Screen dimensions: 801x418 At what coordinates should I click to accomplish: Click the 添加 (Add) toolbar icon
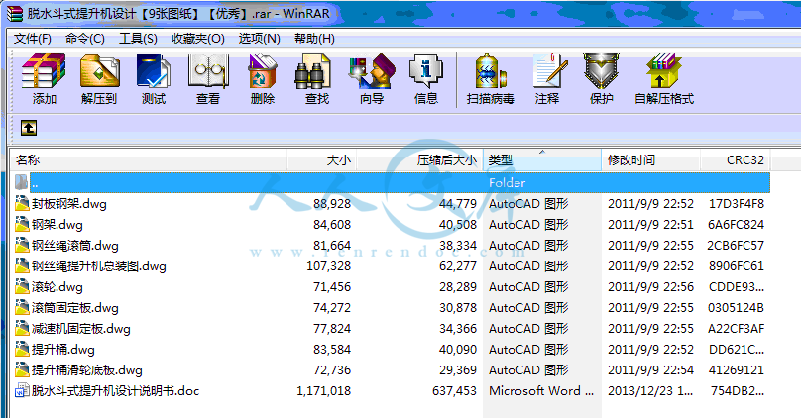44,71
